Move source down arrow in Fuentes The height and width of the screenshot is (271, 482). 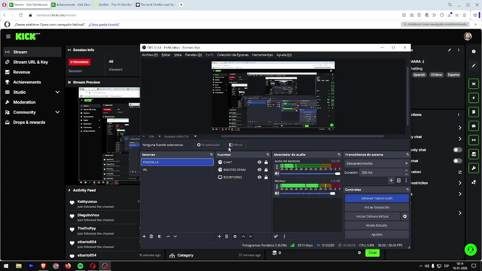coord(250,236)
